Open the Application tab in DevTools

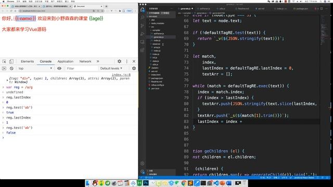click(66, 61)
